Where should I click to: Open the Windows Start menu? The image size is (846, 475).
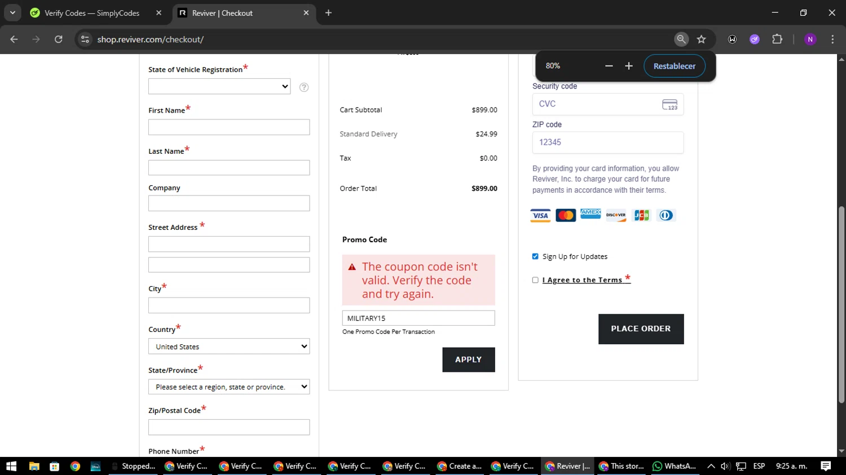click(x=11, y=466)
